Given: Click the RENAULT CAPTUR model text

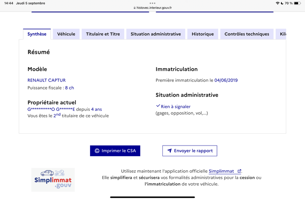Looking at the screenshot, I should coord(47,80).
